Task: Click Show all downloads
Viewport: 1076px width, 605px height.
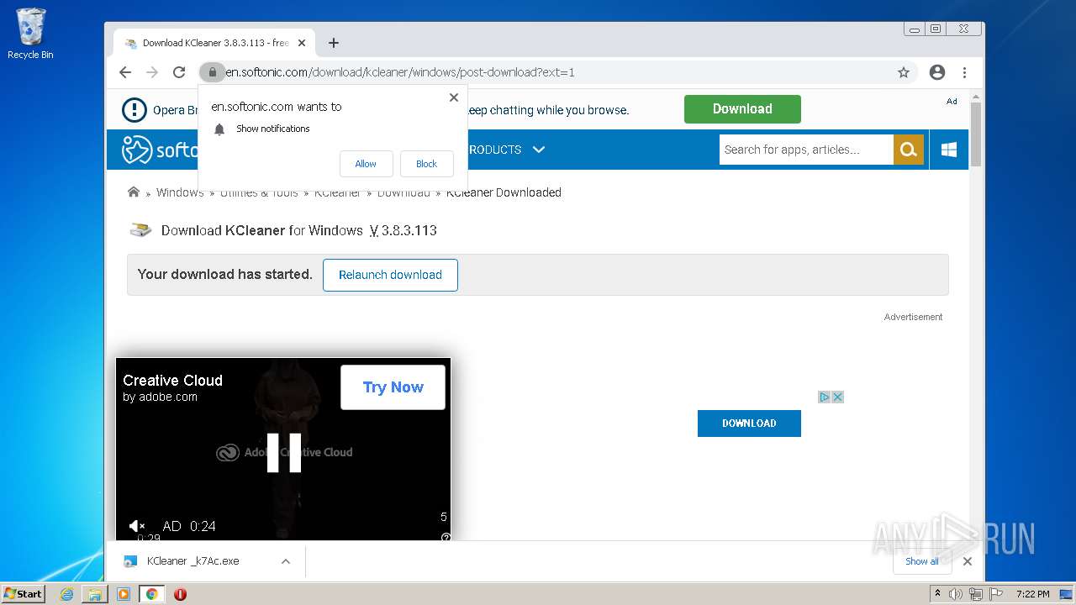Action: point(922,561)
